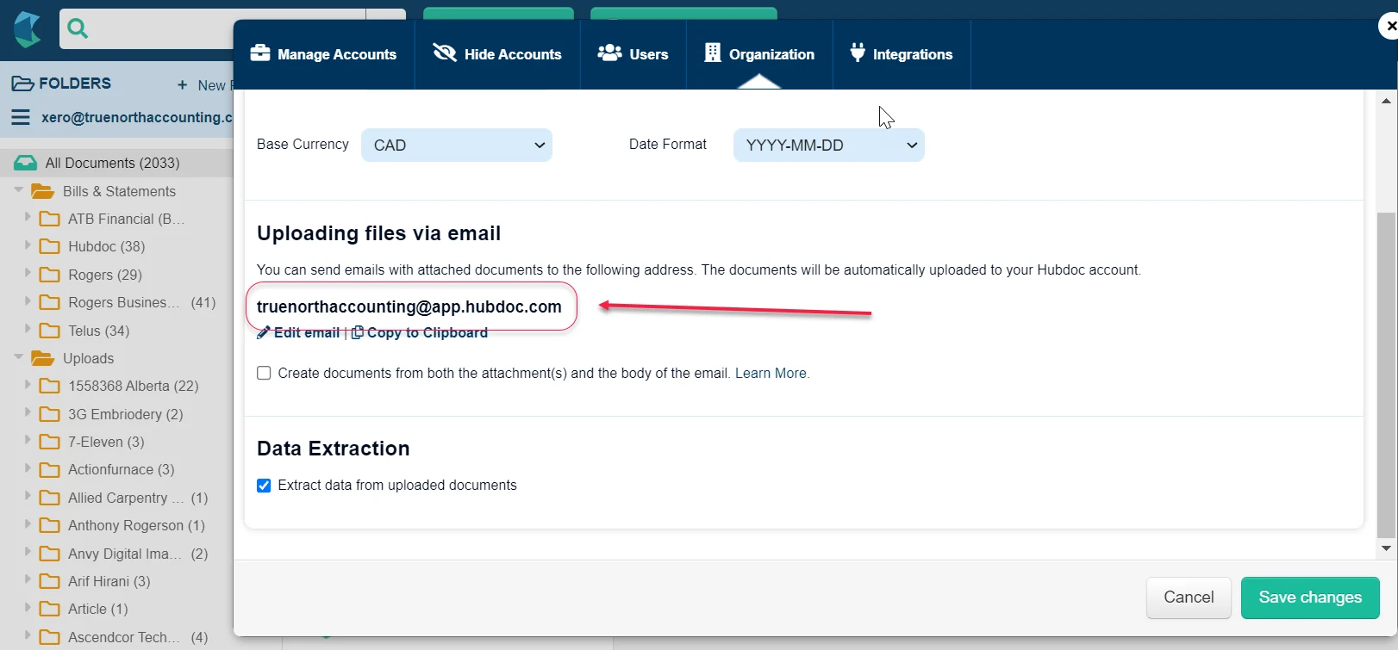Viewport: 1398px width, 650px height.
Task: Click New folder button in sidebar
Action: click(204, 85)
